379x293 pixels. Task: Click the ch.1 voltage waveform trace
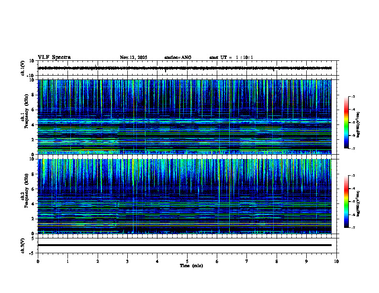click(x=185, y=68)
